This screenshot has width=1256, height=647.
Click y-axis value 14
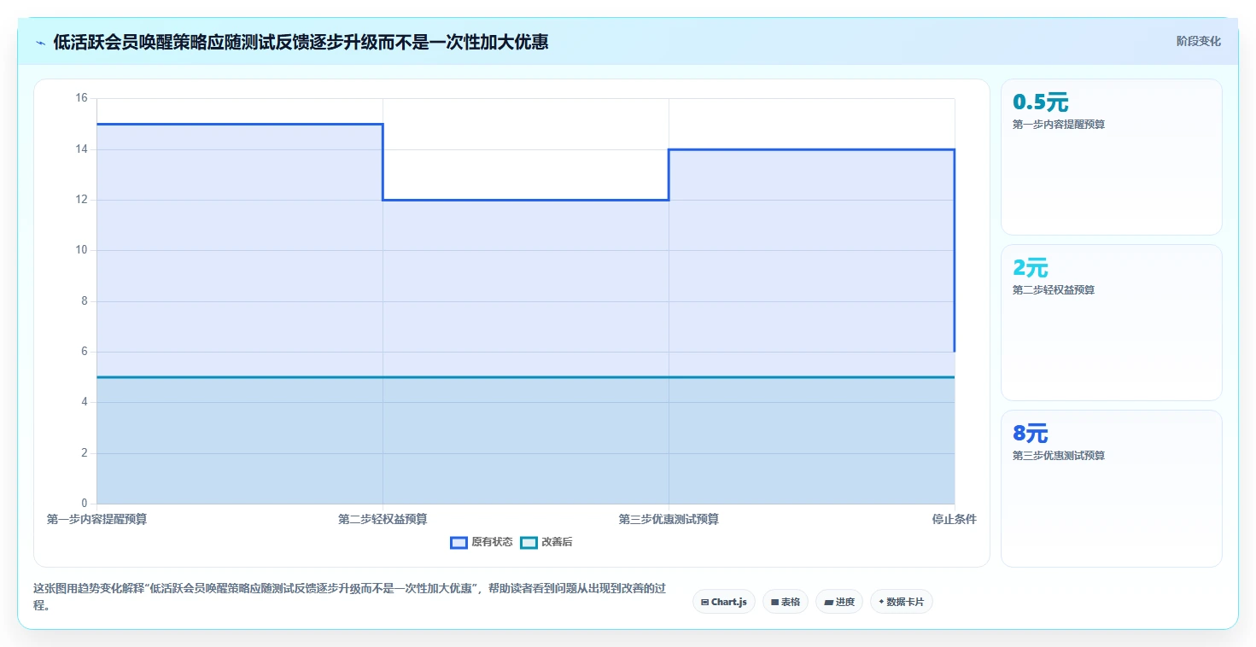82,149
